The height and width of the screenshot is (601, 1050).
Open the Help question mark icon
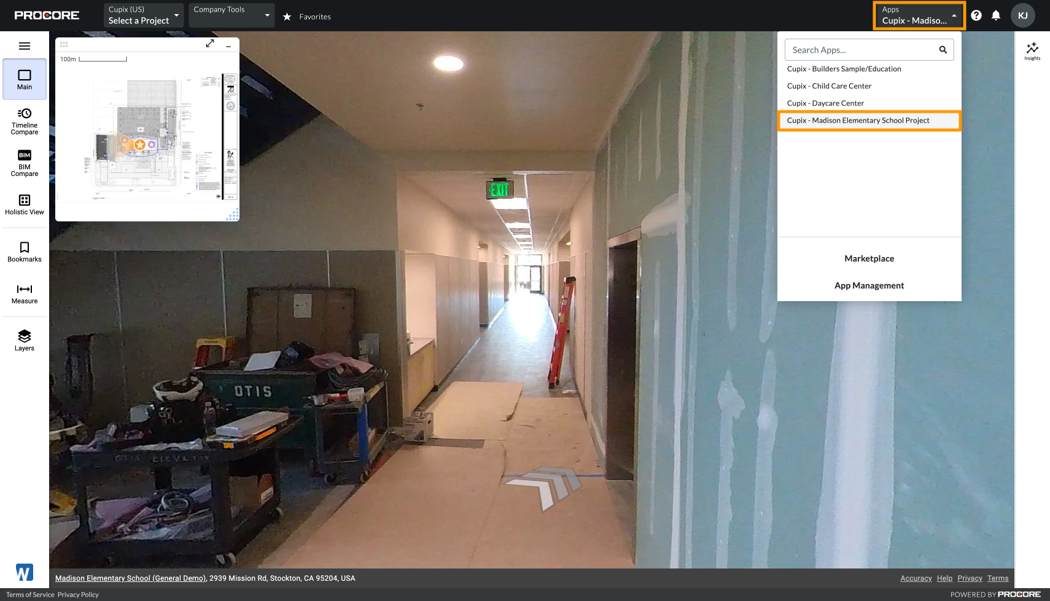coord(976,15)
